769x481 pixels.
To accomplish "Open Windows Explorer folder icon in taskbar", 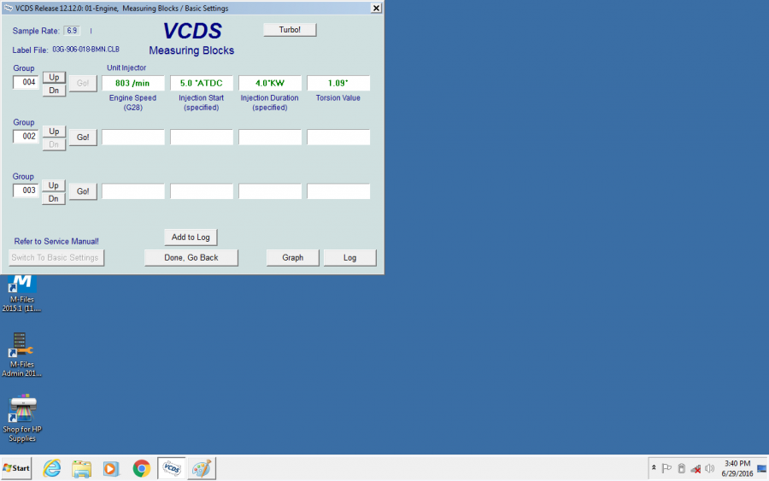I will [x=82, y=468].
